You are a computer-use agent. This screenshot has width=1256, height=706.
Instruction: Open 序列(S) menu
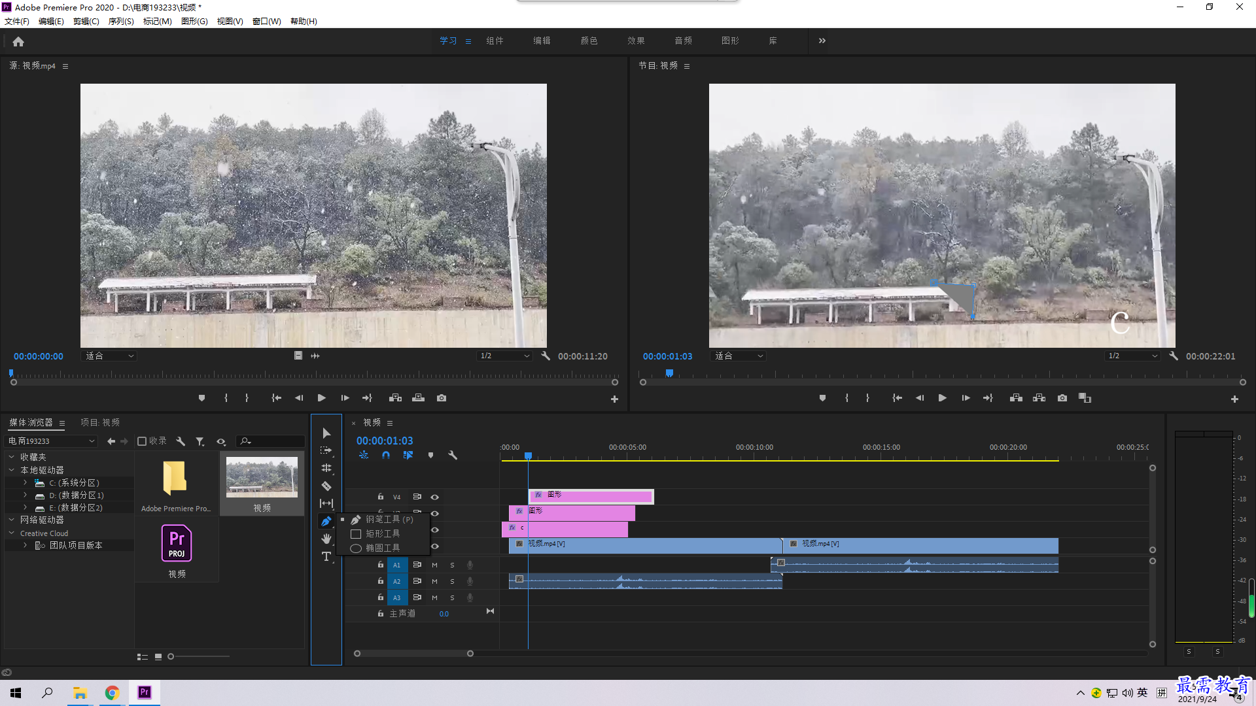(121, 21)
